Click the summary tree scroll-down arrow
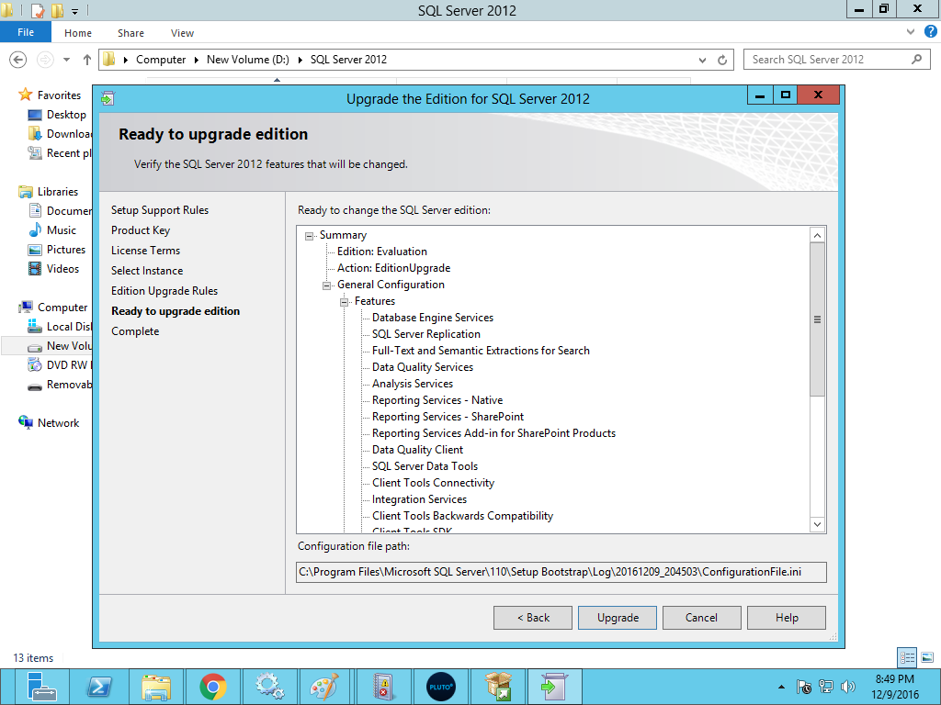941x705 pixels. [817, 524]
